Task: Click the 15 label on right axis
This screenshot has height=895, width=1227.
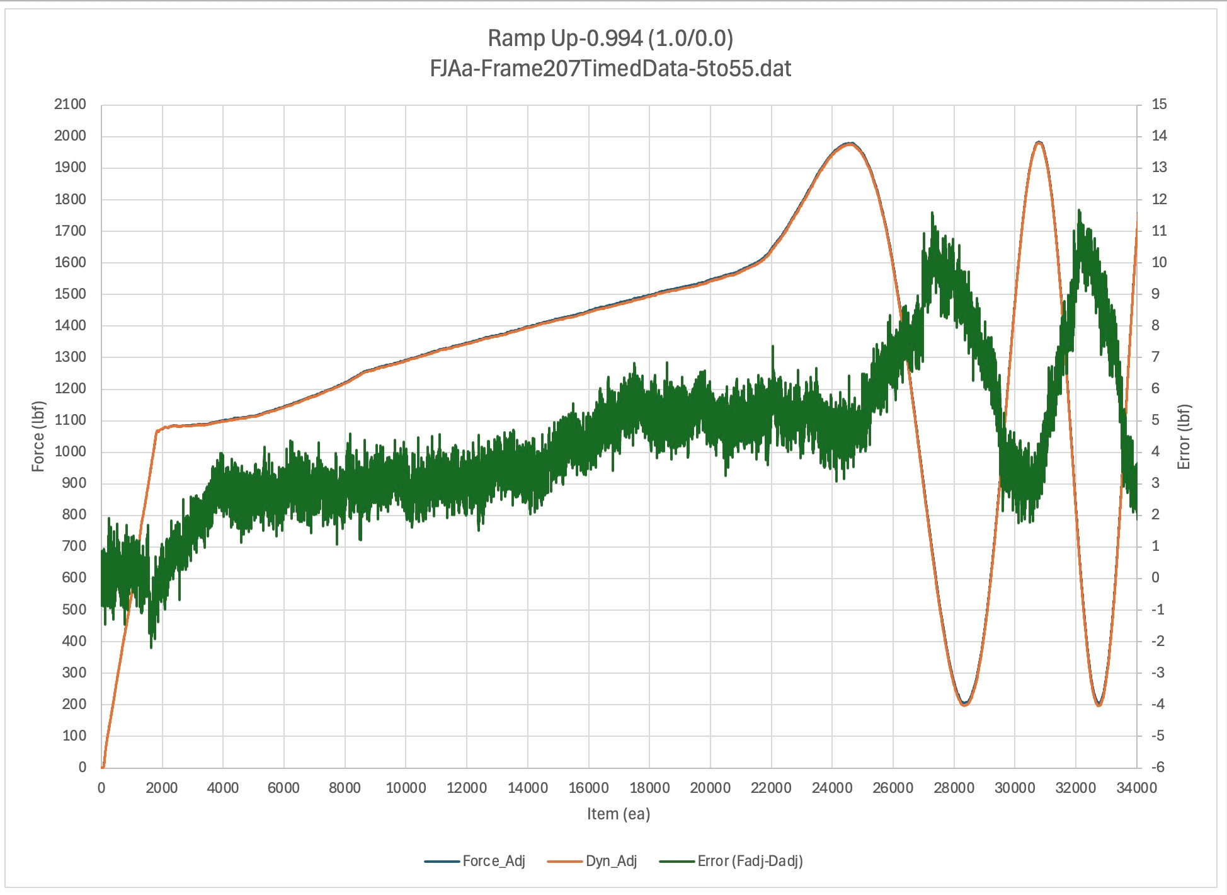Action: coord(1159,105)
